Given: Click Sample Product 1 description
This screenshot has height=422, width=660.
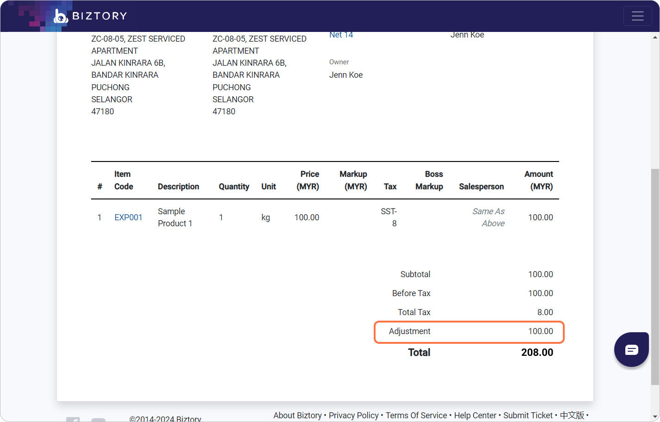Looking at the screenshot, I should point(175,217).
